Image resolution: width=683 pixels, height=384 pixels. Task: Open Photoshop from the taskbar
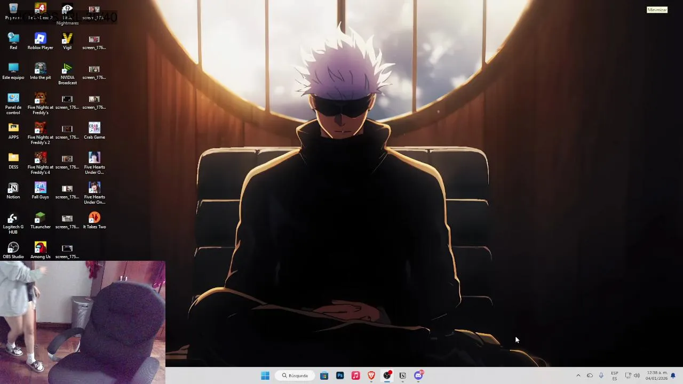pos(340,375)
